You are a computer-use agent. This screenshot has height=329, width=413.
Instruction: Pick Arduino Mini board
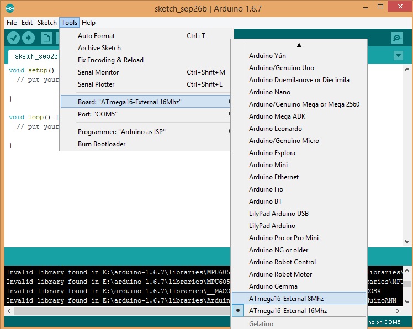point(299,165)
